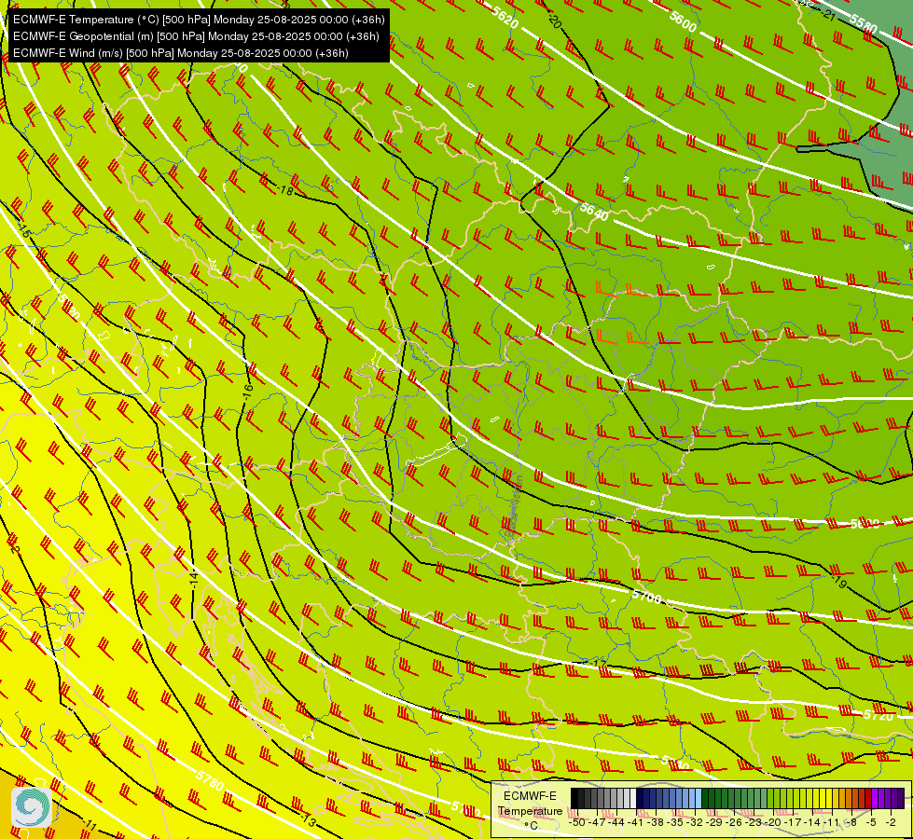Click the -44 tick label in legend
This screenshot has width=913, height=839.
point(617,822)
